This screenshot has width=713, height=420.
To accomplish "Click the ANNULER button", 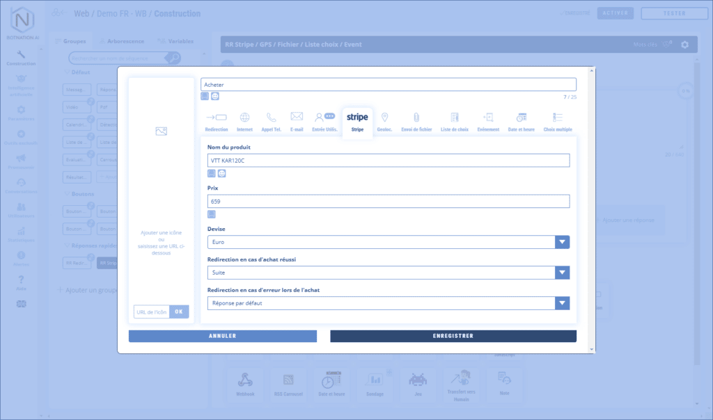I will click(223, 336).
